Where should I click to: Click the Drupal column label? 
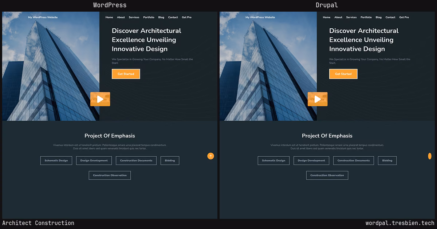point(327,5)
